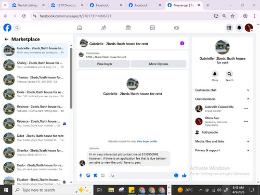Open the Gaming controller icon
Image resolution: width=260 pixels, height=195 pixels.
176,28
